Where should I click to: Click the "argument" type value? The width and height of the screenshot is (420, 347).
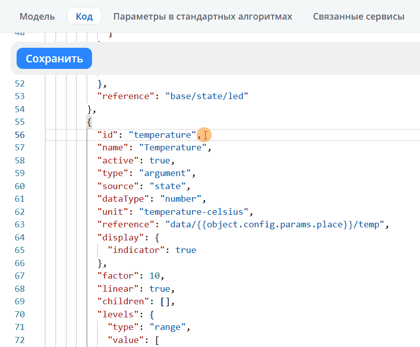[165, 173]
